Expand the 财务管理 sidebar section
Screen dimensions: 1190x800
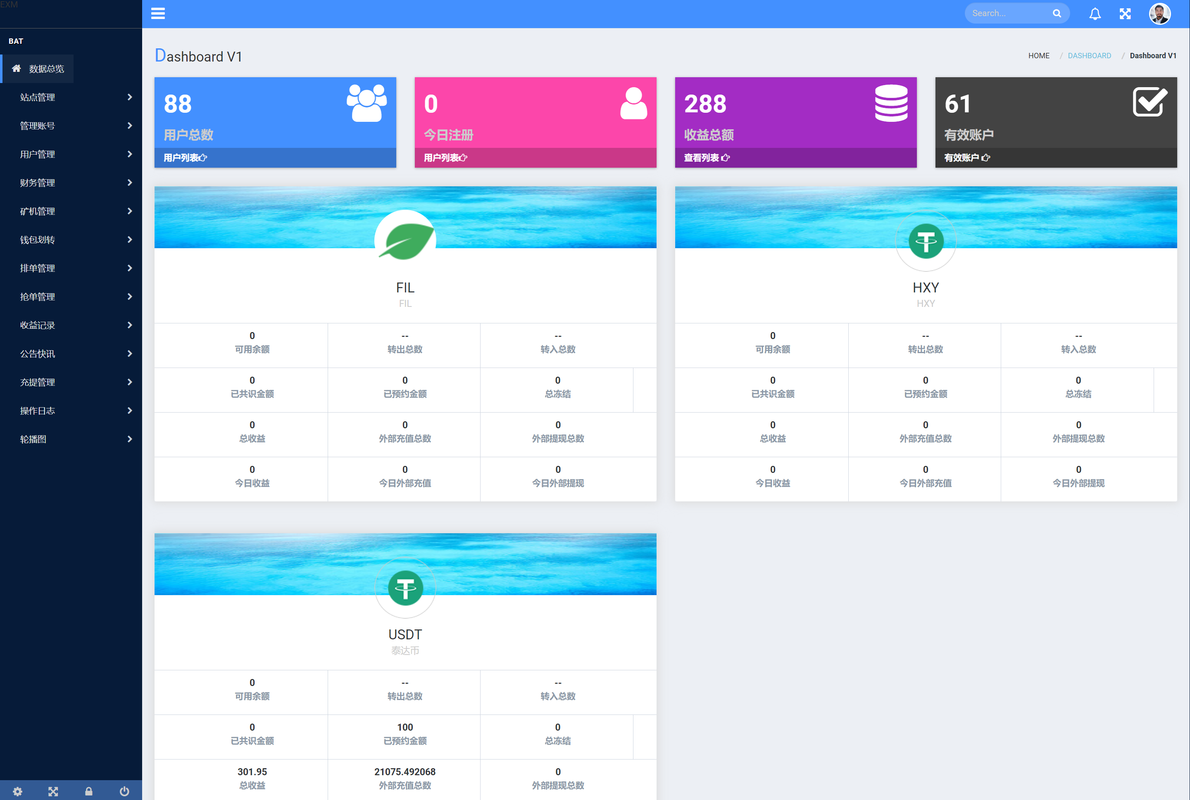click(x=71, y=182)
